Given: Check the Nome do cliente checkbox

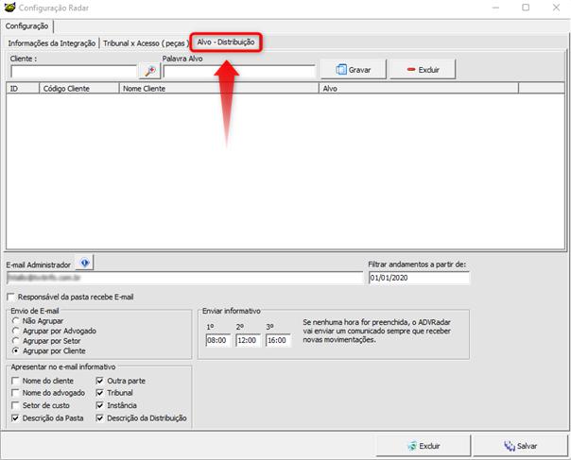Looking at the screenshot, I should pyautogui.click(x=15, y=381).
